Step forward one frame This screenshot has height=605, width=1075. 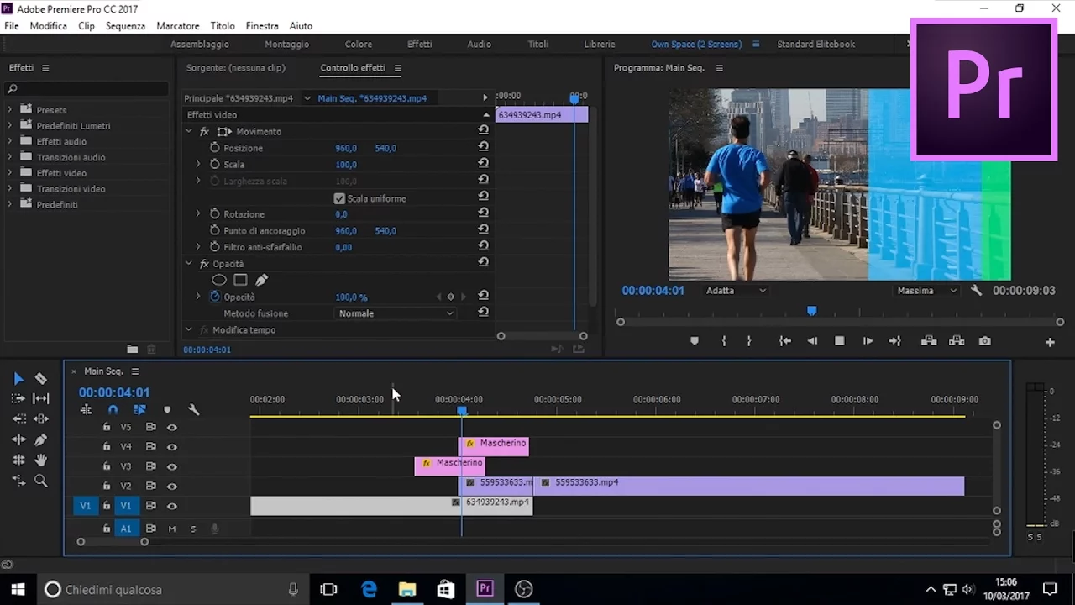[868, 341]
